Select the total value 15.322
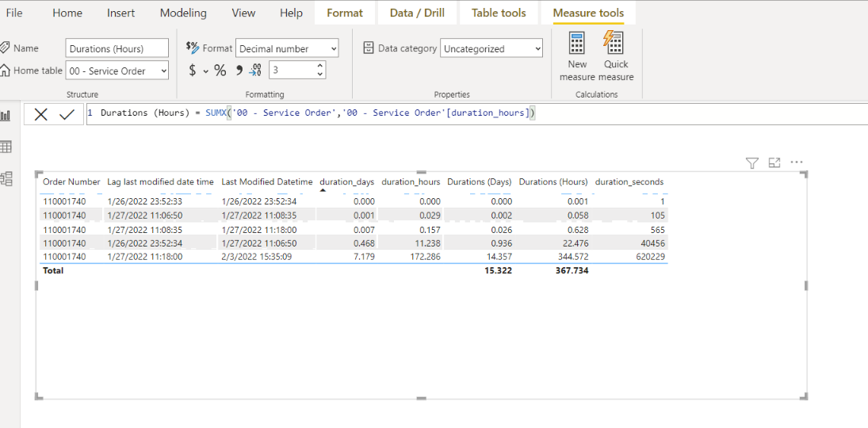This screenshot has height=428, width=868. 497,271
